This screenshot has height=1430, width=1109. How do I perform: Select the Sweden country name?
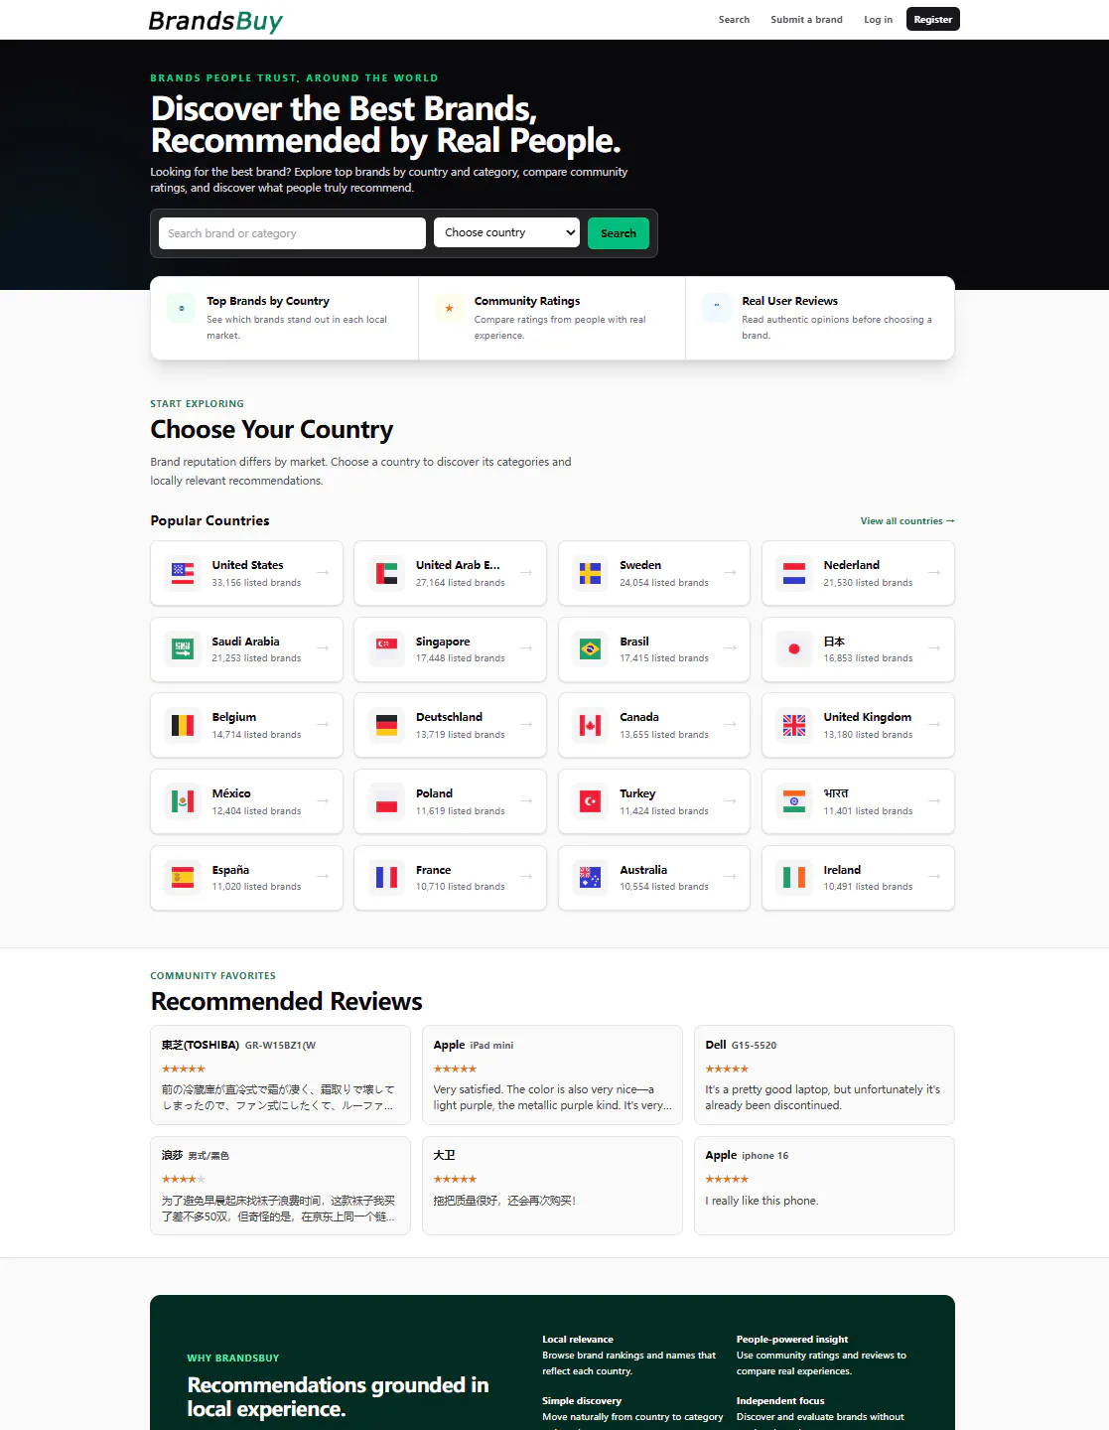click(x=640, y=565)
